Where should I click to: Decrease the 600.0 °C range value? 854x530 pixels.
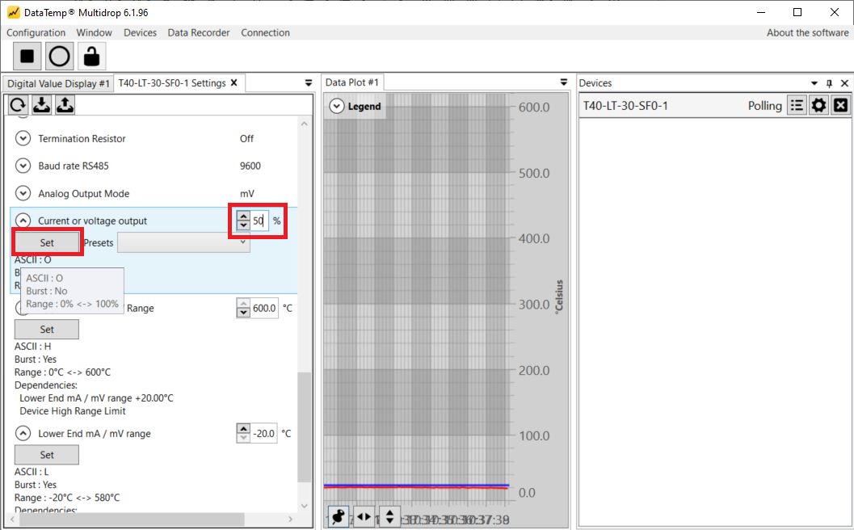click(x=243, y=313)
